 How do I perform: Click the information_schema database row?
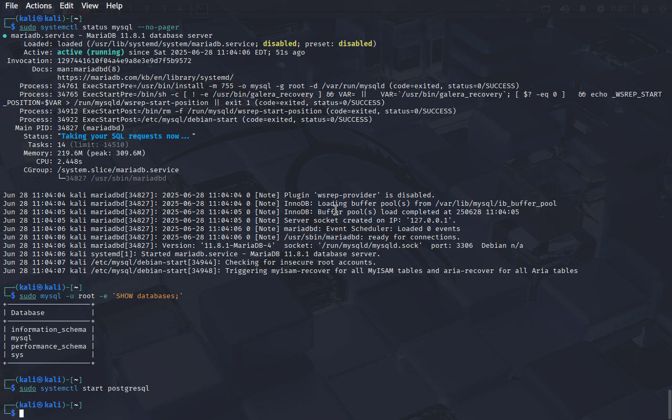(49, 330)
